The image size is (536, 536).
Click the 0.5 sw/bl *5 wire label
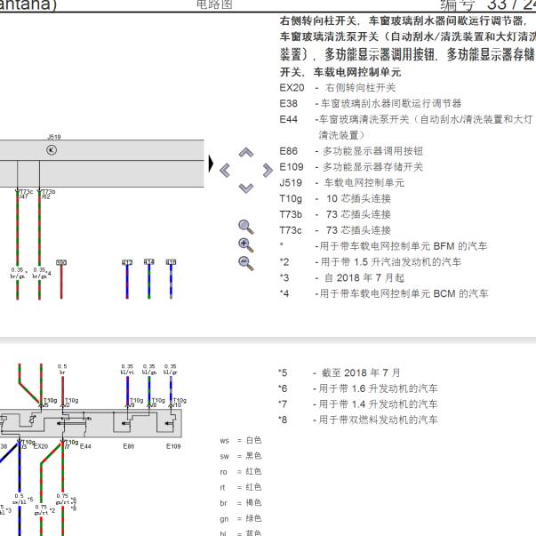[x=22, y=499]
